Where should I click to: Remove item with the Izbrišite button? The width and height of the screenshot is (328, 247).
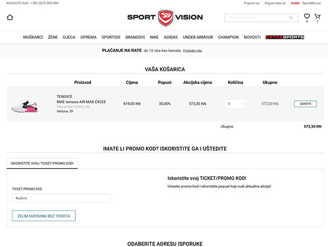(x=306, y=104)
